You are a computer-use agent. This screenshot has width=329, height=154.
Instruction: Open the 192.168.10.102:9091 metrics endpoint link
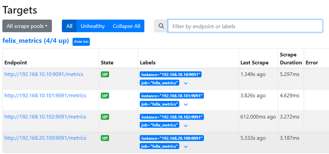point(45,117)
